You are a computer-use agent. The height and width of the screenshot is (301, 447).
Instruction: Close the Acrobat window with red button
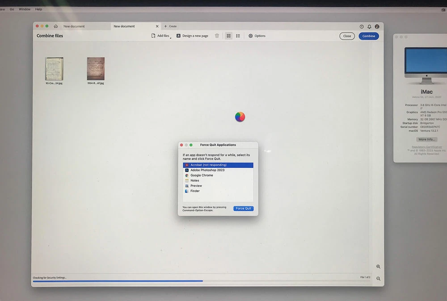click(38, 26)
